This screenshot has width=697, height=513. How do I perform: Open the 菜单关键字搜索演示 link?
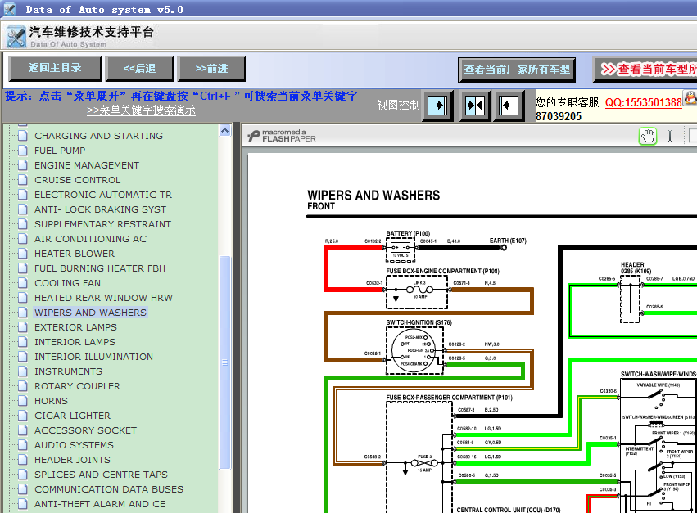click(x=141, y=110)
